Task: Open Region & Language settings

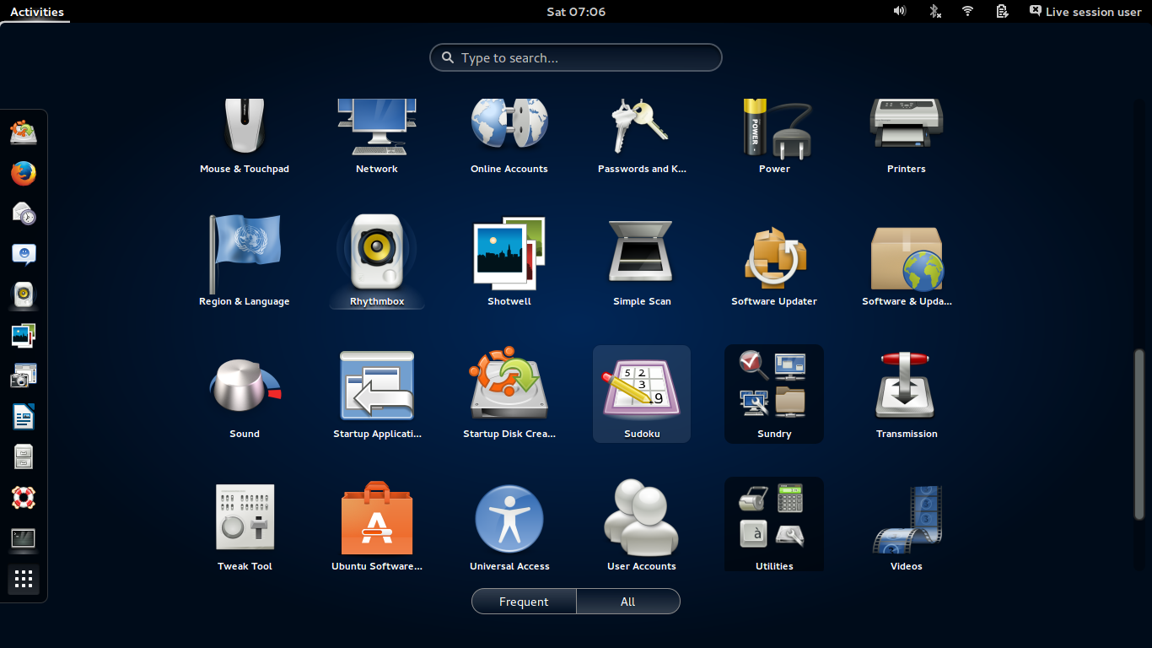Action: click(245, 261)
